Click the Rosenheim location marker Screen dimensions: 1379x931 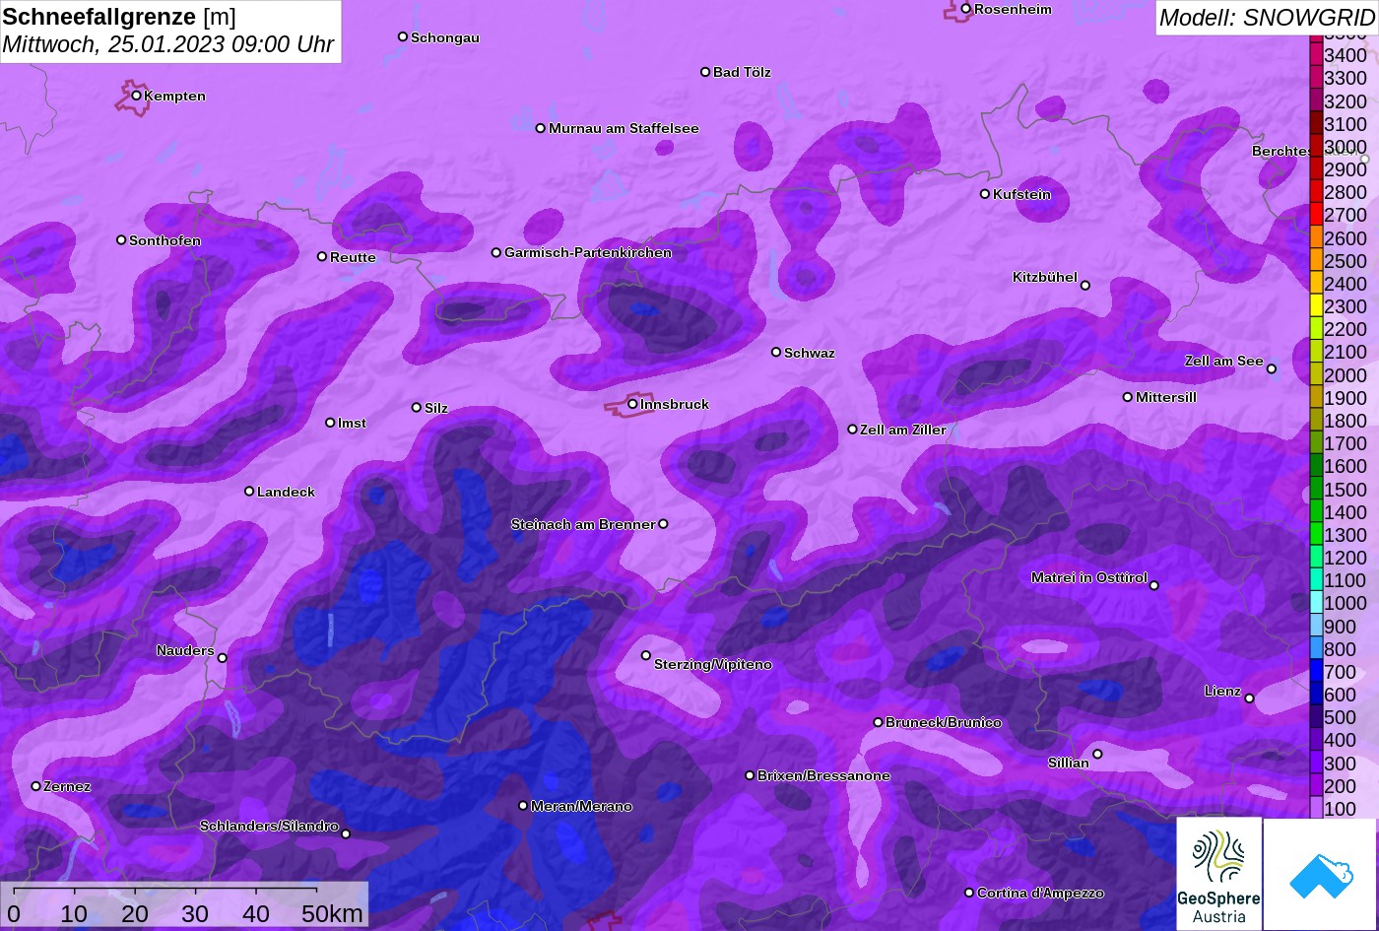click(x=966, y=9)
